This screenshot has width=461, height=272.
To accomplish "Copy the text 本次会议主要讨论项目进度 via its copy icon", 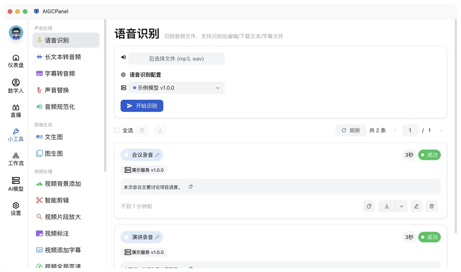I will pos(190,187).
